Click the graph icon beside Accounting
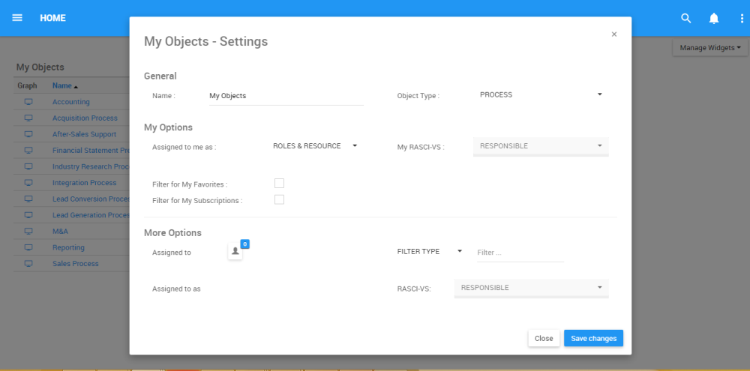This screenshot has height=371, width=750. coord(28,102)
